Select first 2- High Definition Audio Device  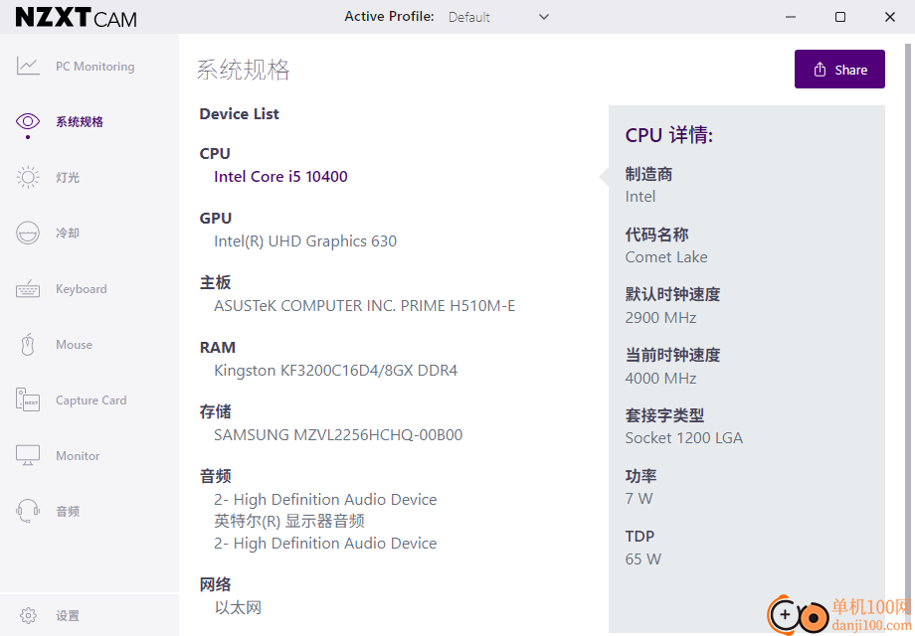(x=325, y=499)
